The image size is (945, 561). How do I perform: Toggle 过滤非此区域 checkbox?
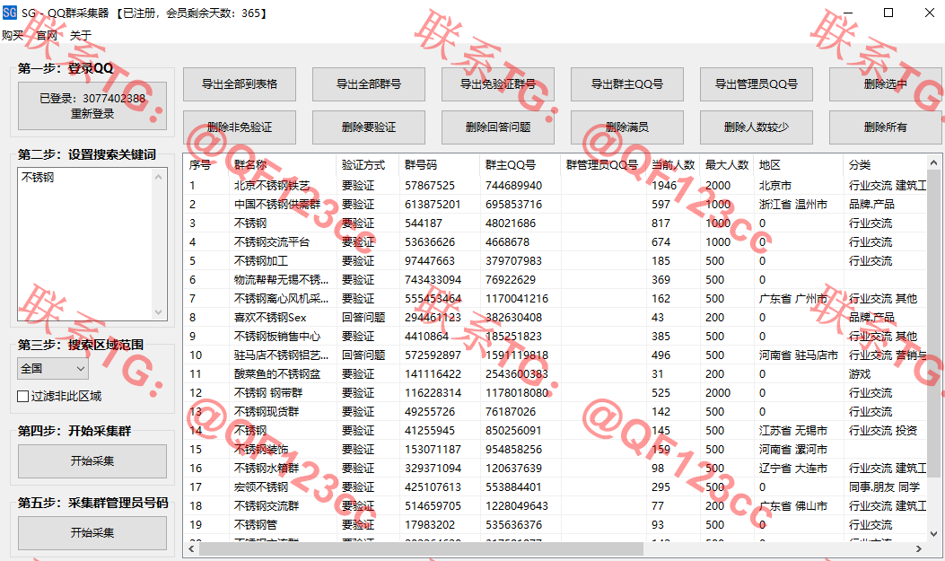click(23, 397)
